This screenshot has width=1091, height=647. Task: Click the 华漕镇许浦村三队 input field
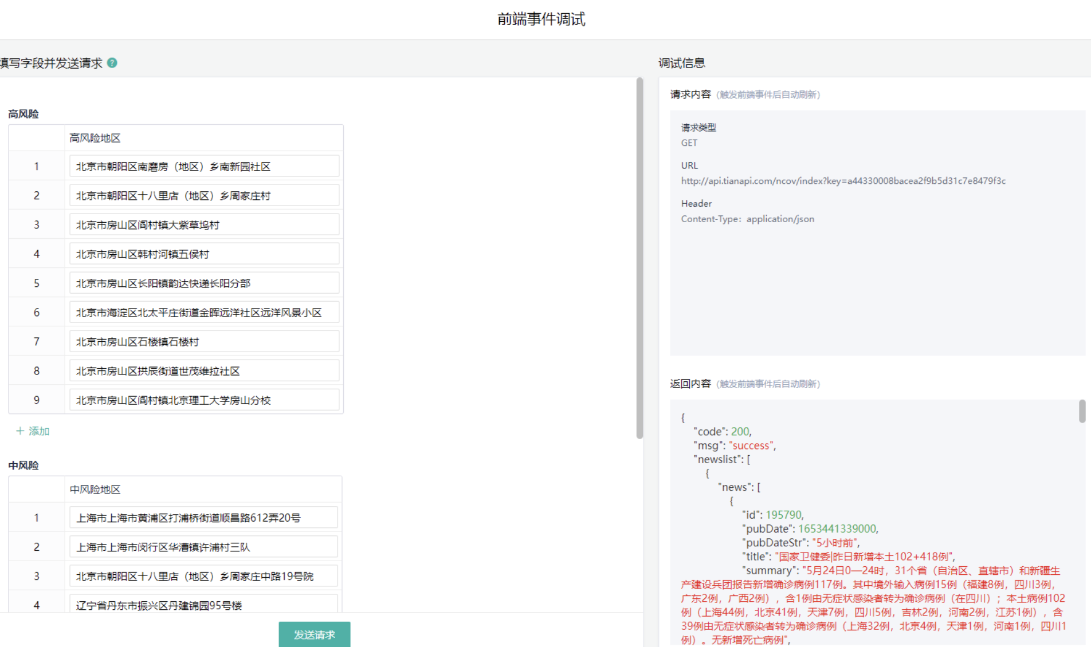click(x=203, y=547)
